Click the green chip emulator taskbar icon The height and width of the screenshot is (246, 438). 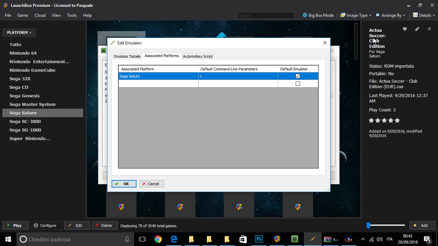[294, 239]
